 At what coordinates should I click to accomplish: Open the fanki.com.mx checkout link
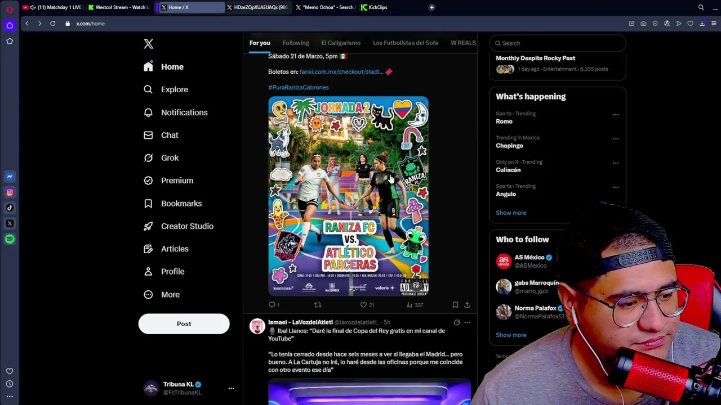[341, 72]
